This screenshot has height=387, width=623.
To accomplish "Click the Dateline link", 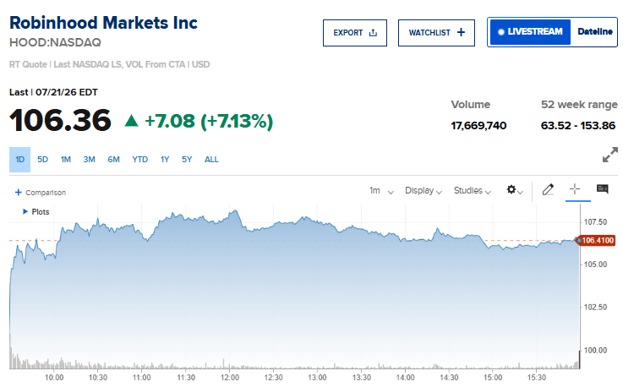I will click(x=595, y=31).
